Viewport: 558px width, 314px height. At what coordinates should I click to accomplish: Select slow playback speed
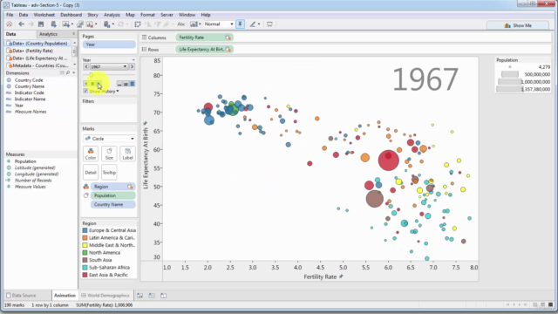pyautogui.click(x=119, y=84)
